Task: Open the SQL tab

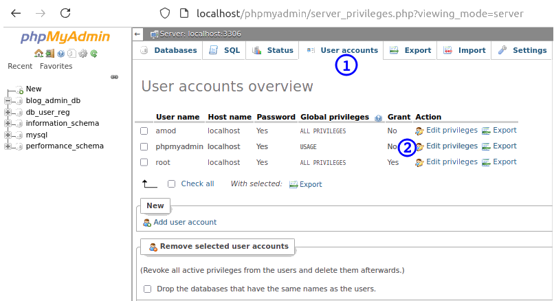Action: pos(224,51)
